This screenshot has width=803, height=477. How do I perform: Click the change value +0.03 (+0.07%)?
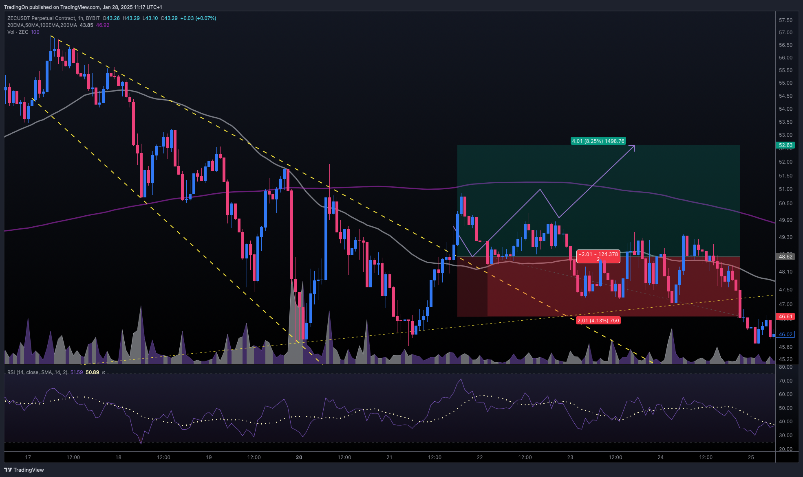[x=198, y=18]
